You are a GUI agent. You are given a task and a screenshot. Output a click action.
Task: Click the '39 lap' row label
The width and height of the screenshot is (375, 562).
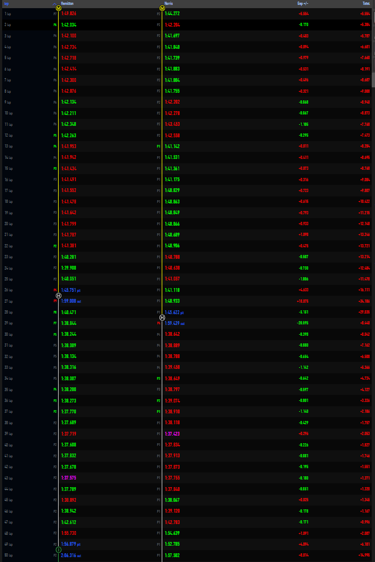9,434
